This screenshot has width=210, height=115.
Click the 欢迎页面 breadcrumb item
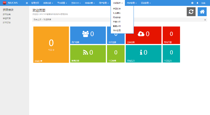click(x=47, y=19)
